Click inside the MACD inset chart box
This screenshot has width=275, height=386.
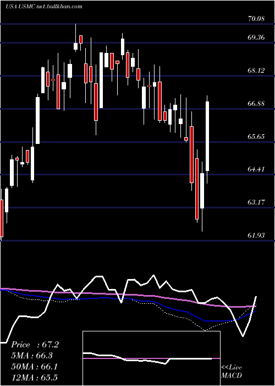coord(151,358)
